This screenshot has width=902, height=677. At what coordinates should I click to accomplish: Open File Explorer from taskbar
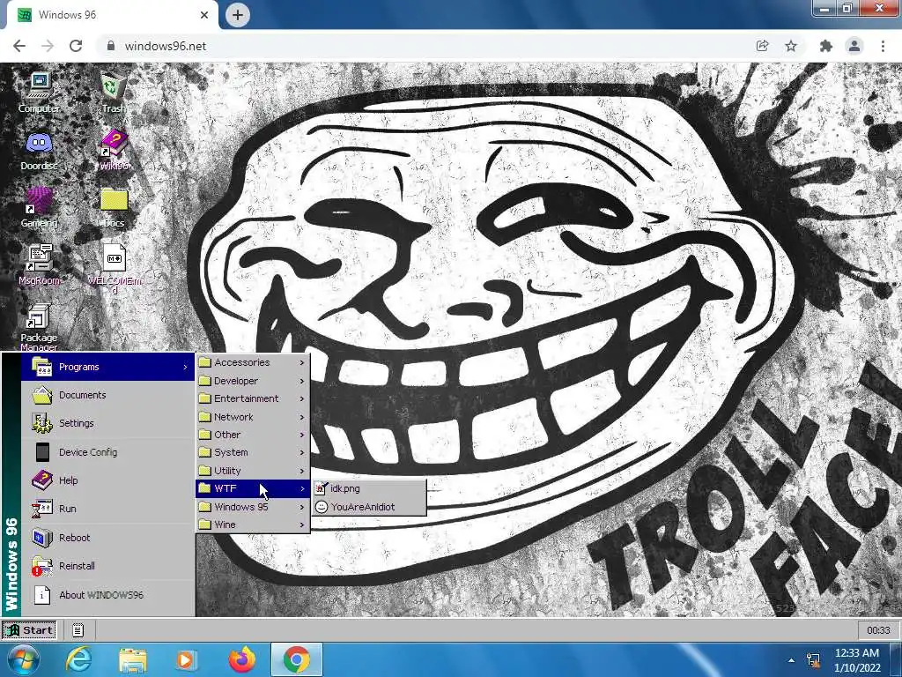[132, 659]
